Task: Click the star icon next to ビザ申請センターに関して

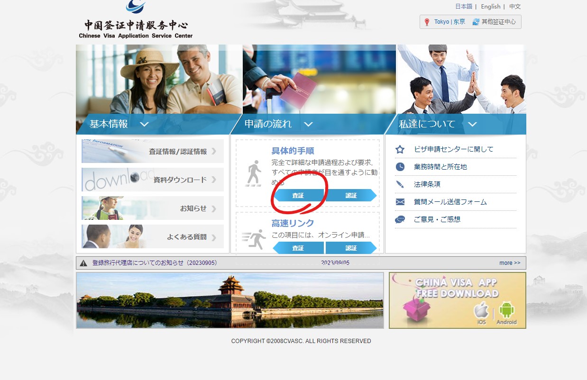Action: [x=399, y=149]
